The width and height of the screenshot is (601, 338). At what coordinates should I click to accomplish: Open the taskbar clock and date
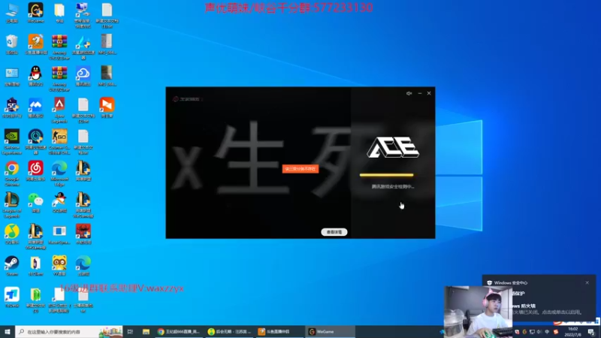click(572, 332)
